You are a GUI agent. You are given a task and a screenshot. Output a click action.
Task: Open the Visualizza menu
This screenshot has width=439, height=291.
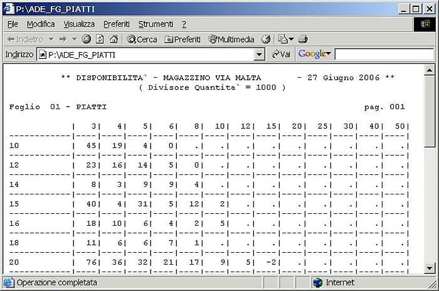coord(79,24)
